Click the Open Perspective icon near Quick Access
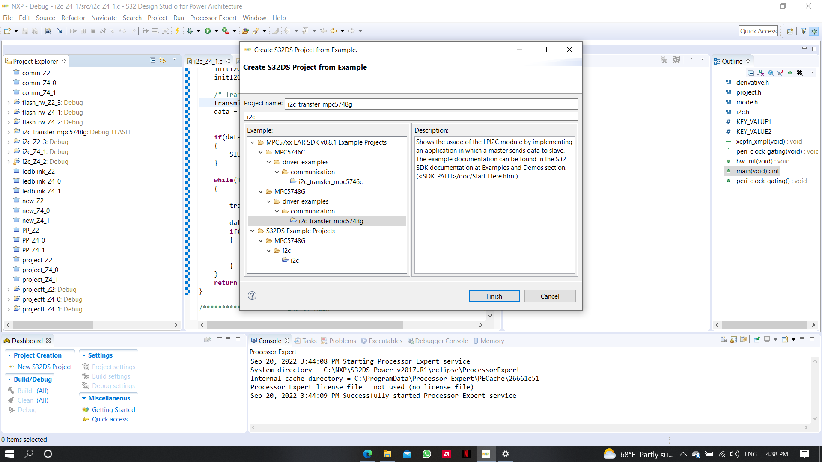The image size is (822, 462). click(x=790, y=31)
